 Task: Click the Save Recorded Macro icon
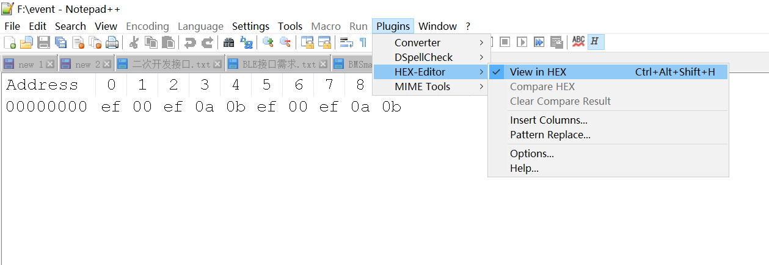(556, 42)
